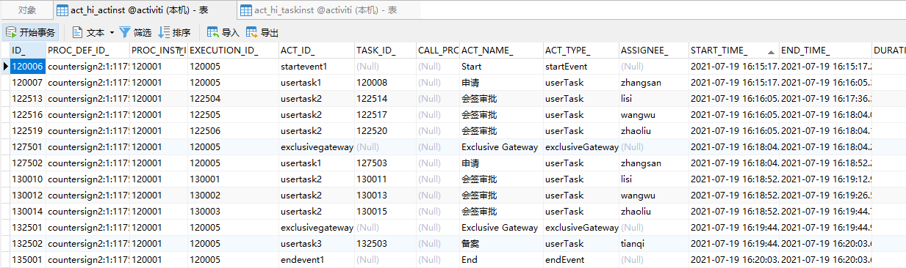Select the ID_ cell 132501
Screen dimensions: 906x268
point(27,227)
